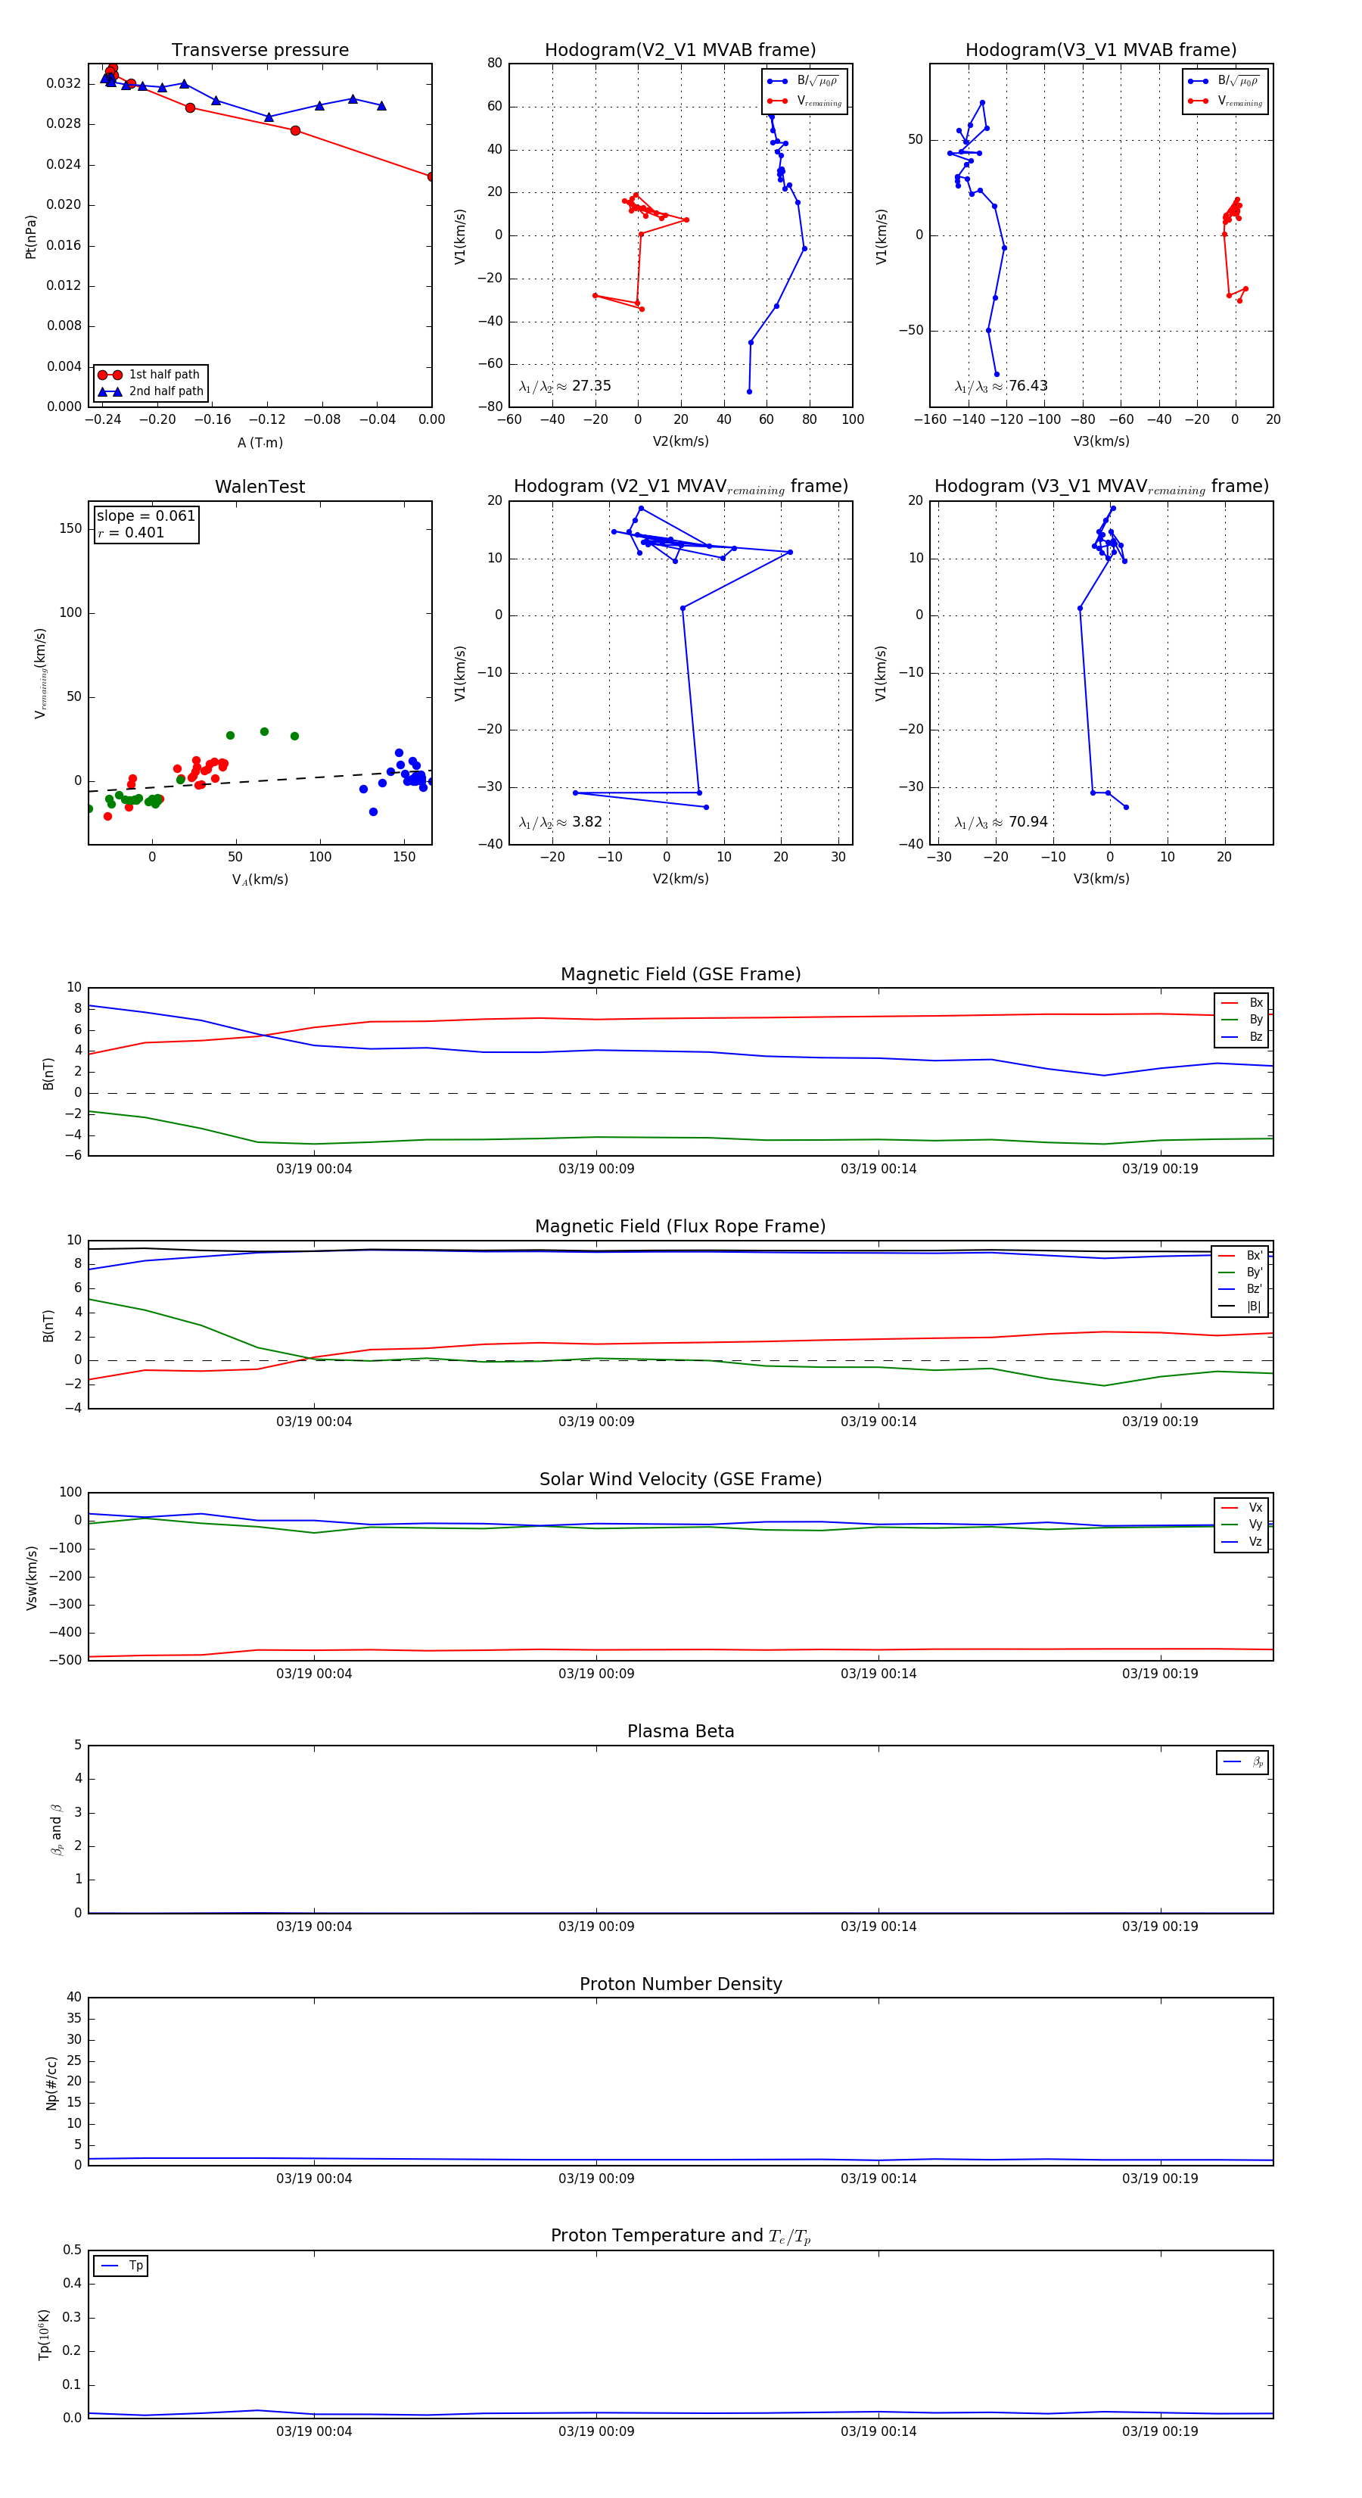Select the "Vz" legend entry

pyautogui.click(x=1242, y=1542)
